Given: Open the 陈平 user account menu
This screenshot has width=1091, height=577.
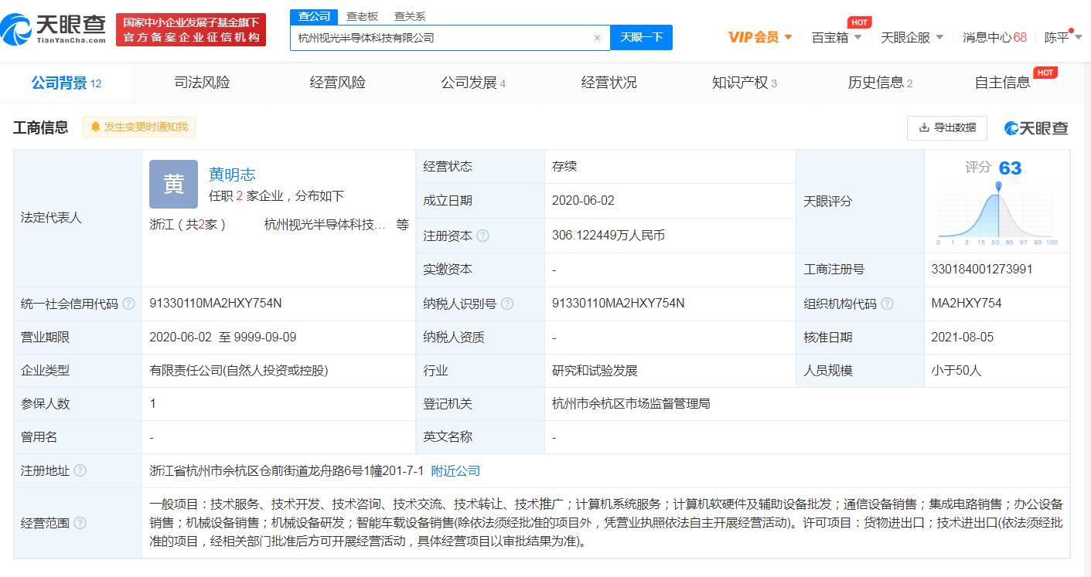Looking at the screenshot, I should tap(1063, 37).
